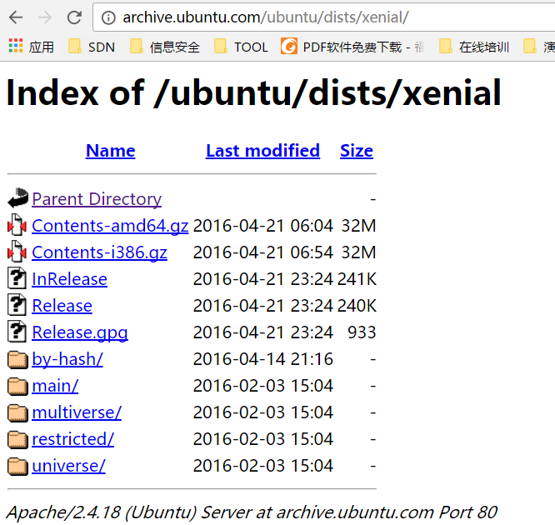
Task: Open the SDN bookmark folder
Action: click(92, 47)
